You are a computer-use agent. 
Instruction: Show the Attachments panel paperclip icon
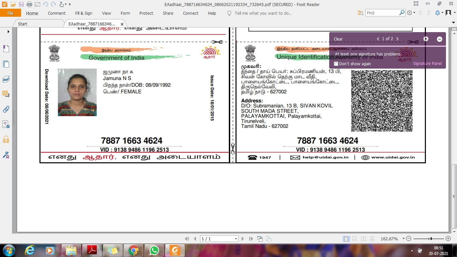pyautogui.click(x=6, y=109)
